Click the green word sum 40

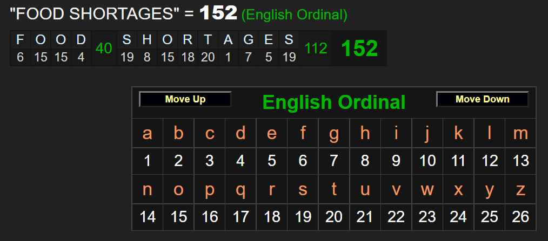(x=103, y=49)
